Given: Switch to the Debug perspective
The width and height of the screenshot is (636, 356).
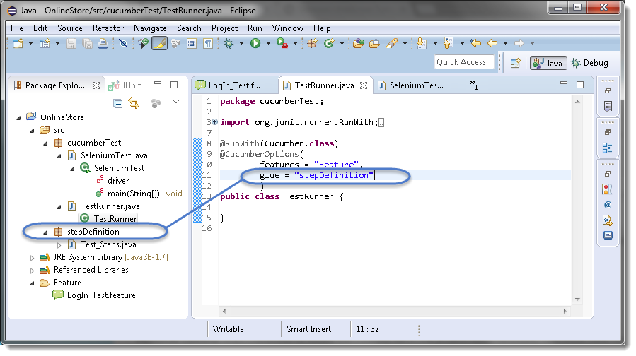Looking at the screenshot, I should point(590,63).
